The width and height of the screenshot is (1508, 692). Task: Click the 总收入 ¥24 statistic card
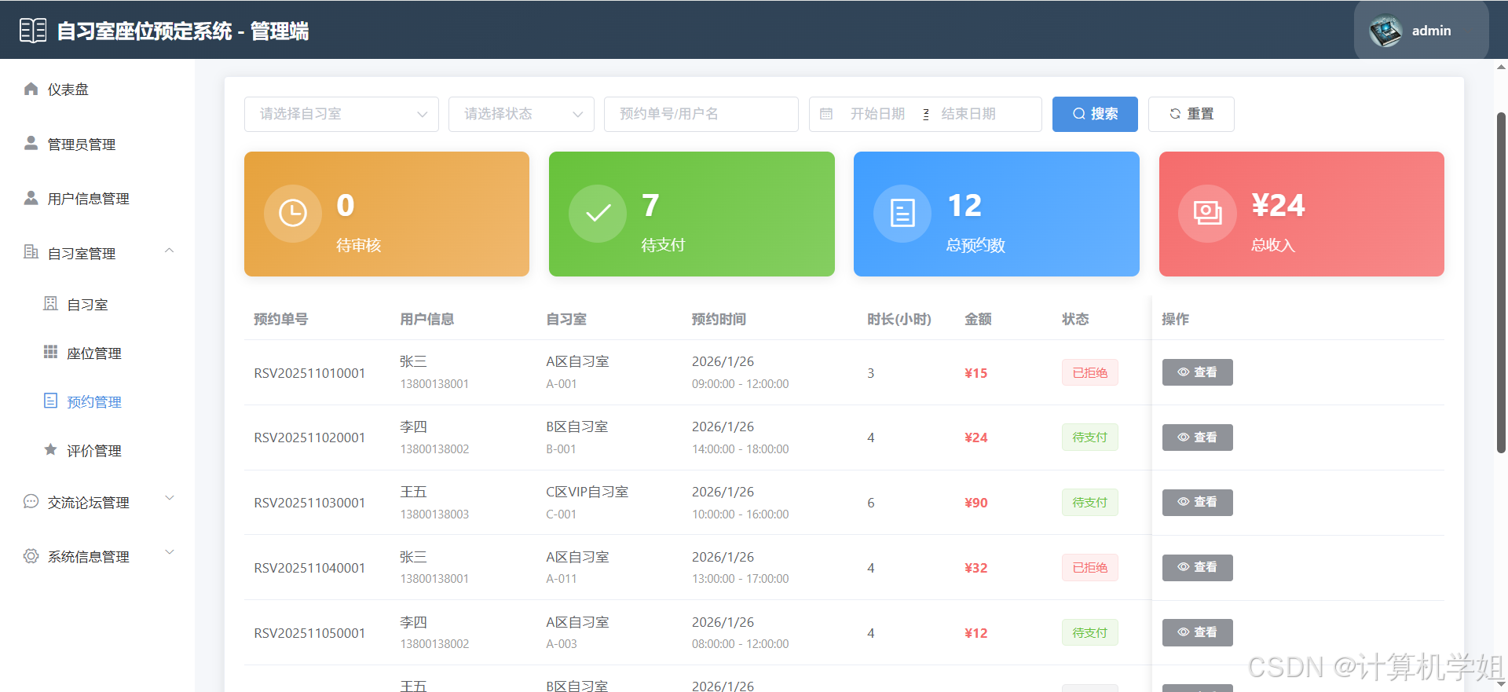click(x=1301, y=214)
